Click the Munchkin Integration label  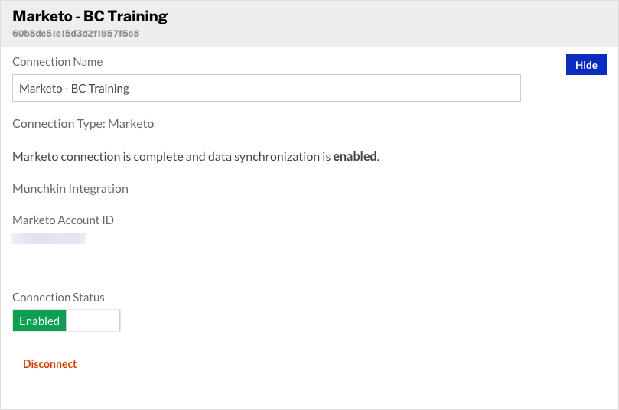tap(70, 188)
